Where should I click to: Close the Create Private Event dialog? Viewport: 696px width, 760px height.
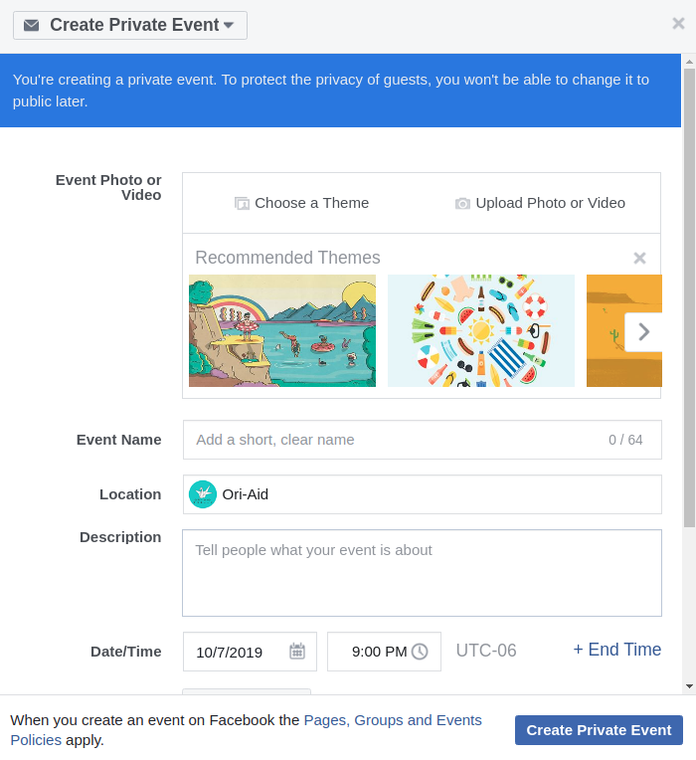click(x=678, y=24)
